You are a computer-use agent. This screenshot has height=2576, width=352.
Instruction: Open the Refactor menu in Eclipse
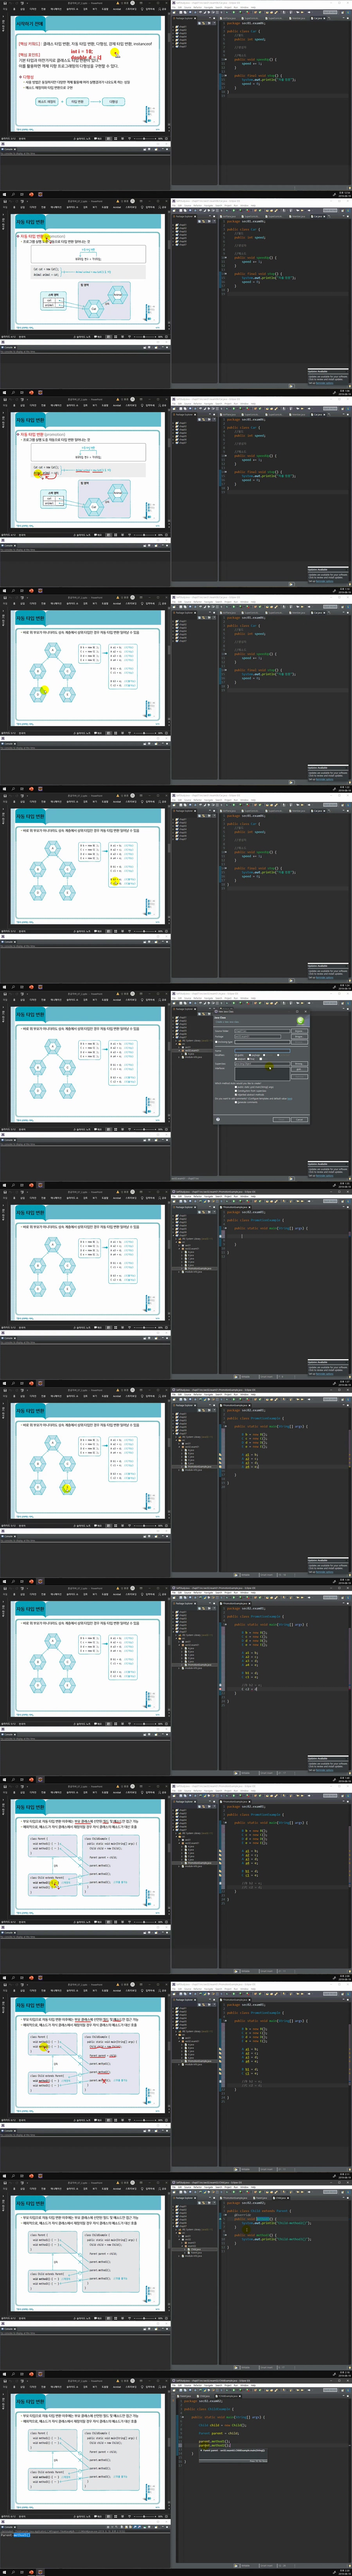pyautogui.click(x=198, y=7)
